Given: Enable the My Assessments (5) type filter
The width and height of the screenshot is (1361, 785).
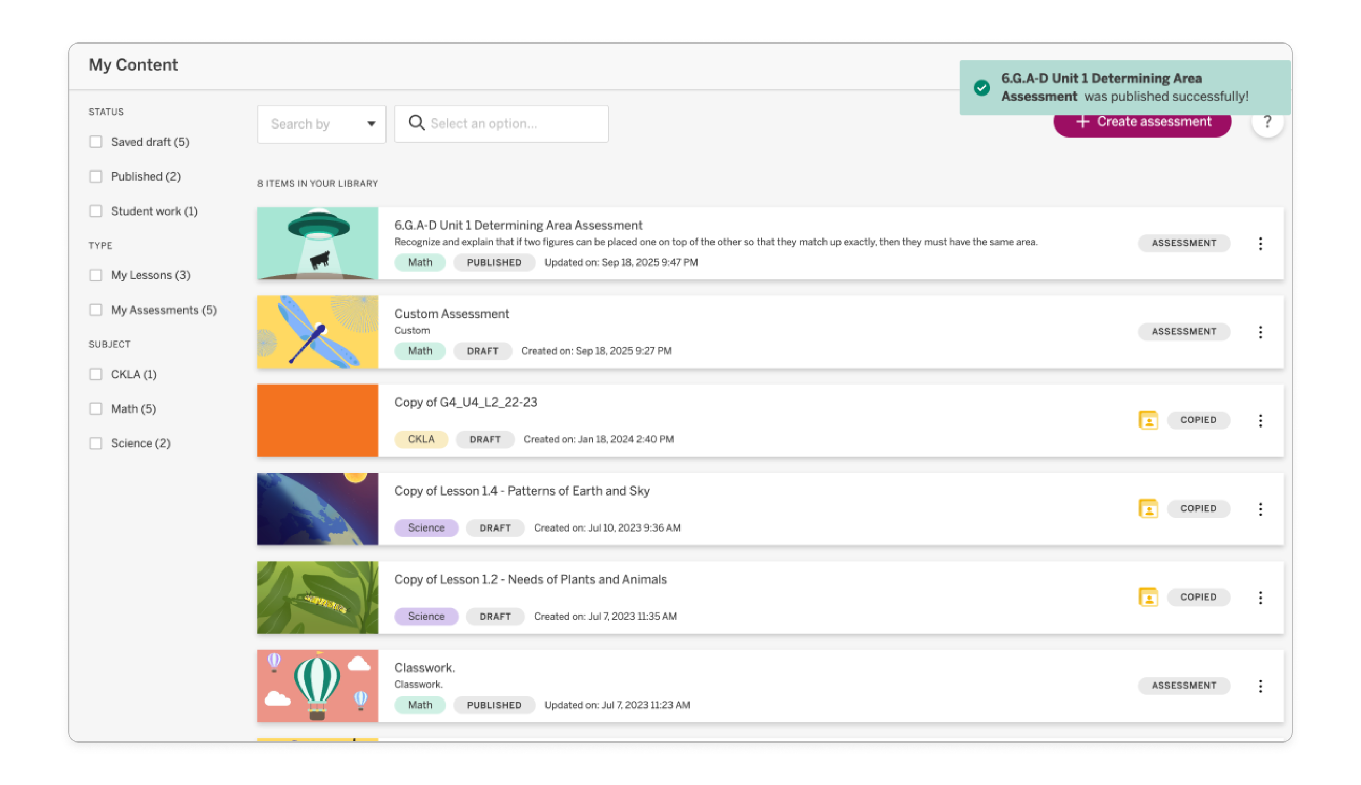Looking at the screenshot, I should [96, 310].
